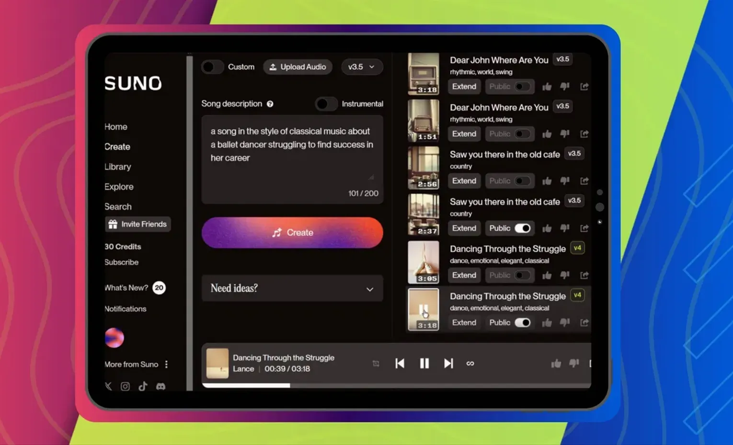The height and width of the screenshot is (445, 733).
Task: Dislike the playing song in the player bar
Action: [x=574, y=364]
